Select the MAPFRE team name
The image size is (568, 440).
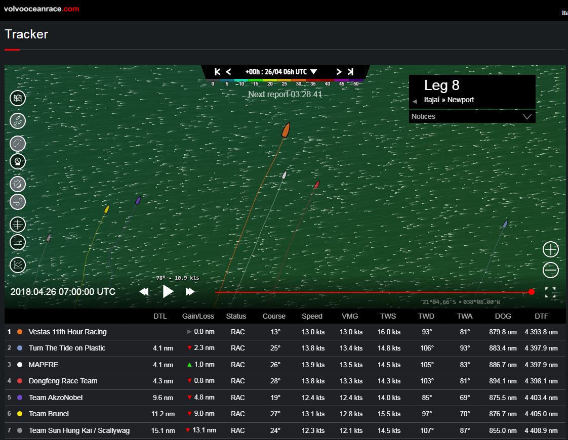coord(44,365)
